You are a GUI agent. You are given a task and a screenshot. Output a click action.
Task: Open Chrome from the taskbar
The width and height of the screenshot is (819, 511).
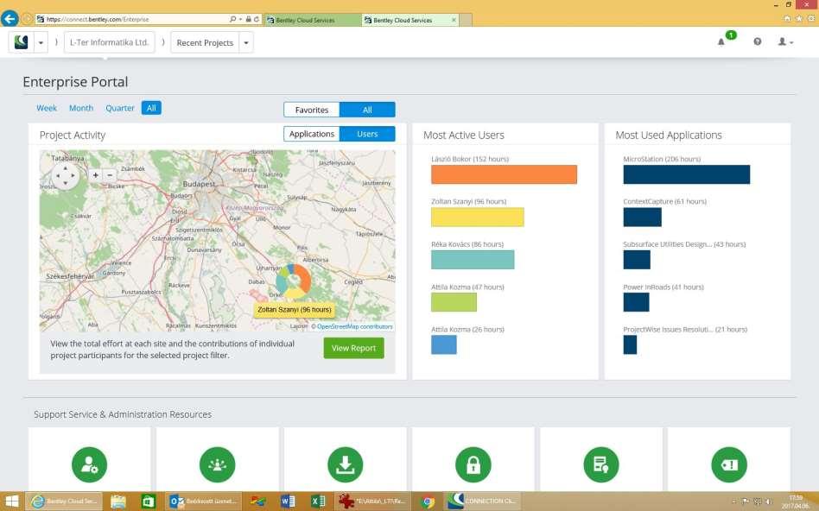coord(429,502)
